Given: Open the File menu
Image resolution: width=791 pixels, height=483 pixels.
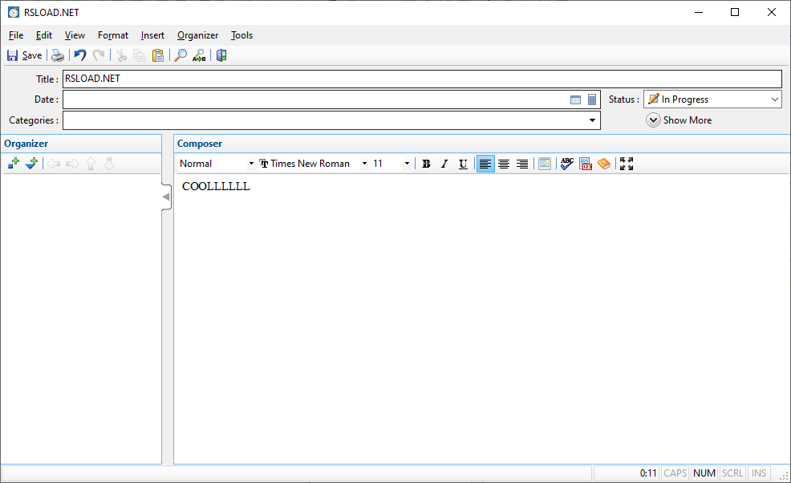Looking at the screenshot, I should pos(16,35).
